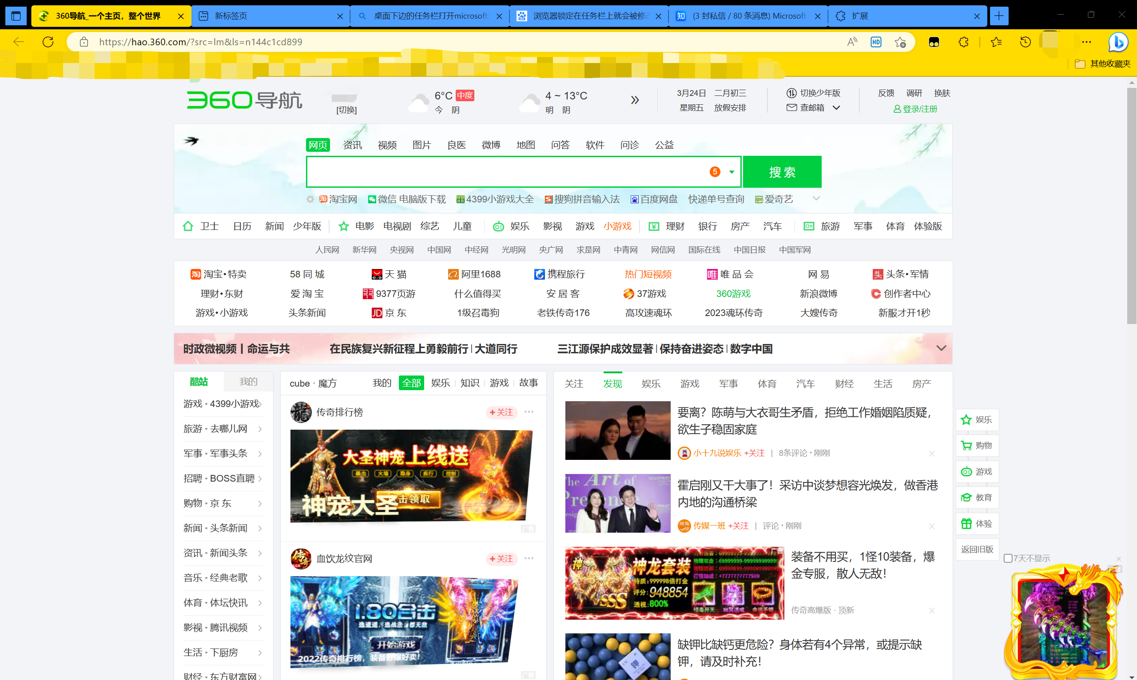The width and height of the screenshot is (1137, 680).
Task: Open more options for 传奇排行榜 card
Action: coord(529,411)
